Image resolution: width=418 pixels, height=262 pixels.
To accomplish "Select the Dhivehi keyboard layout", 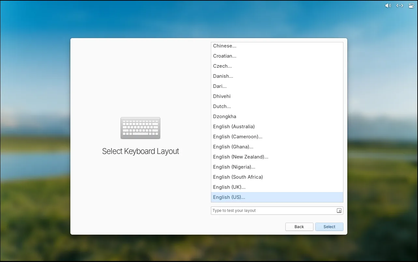I will [222, 96].
